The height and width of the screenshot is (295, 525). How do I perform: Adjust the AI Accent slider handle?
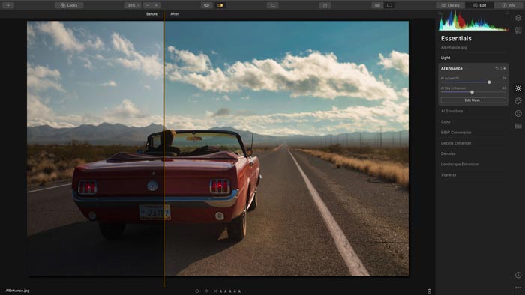click(489, 82)
